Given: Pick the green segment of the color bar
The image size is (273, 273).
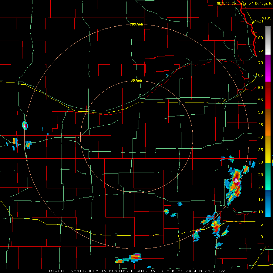Looking at the screenshot, I should pos(268,176).
